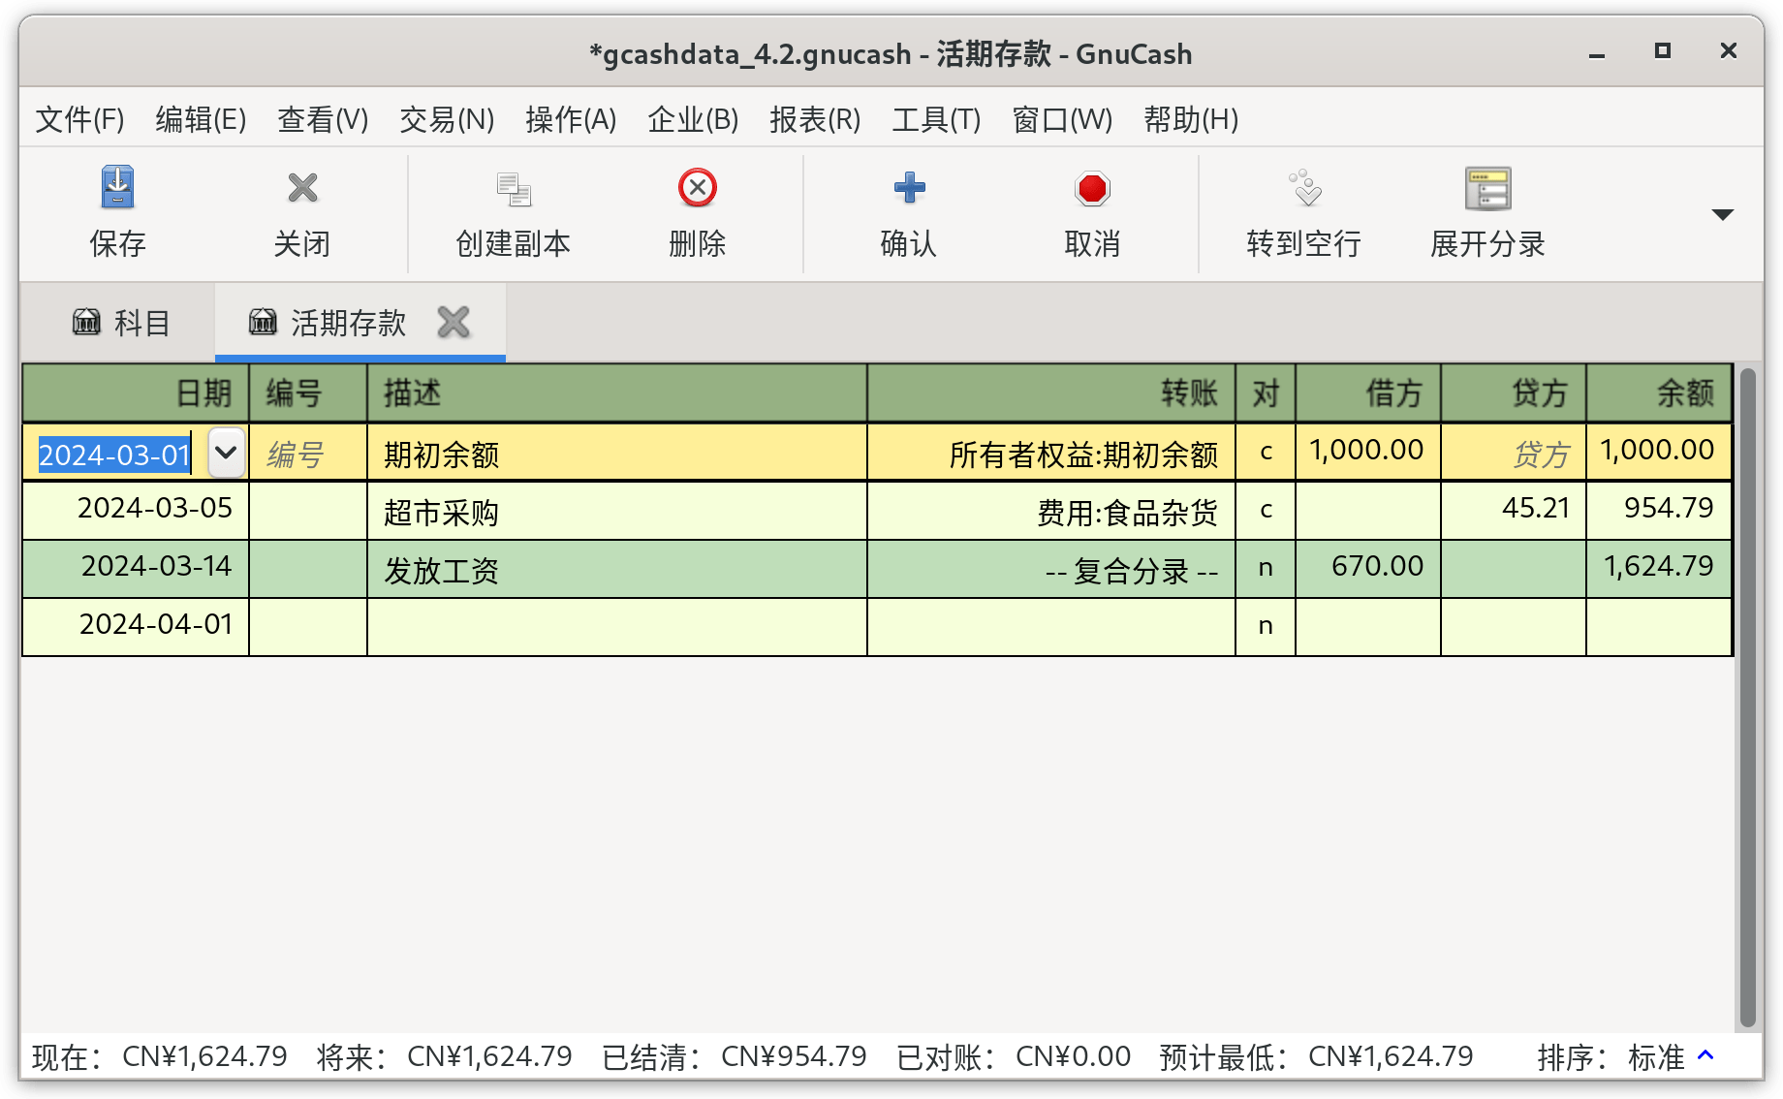The height and width of the screenshot is (1099, 1783).
Task: Open the 交易(N) menu
Action: click(x=448, y=119)
